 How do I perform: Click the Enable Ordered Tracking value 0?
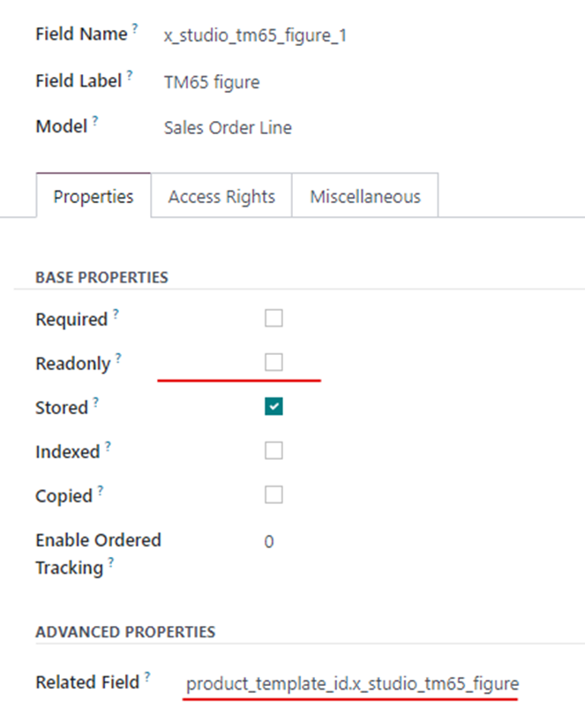point(269,541)
